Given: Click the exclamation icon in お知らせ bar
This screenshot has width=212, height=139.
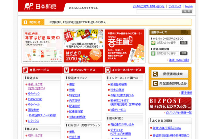Looking at the screenshot, I should [25, 22].
